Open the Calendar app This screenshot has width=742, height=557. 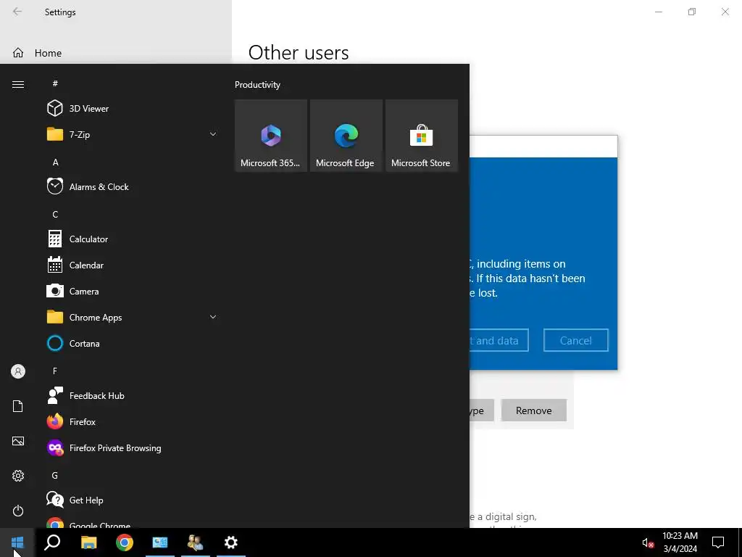133,265
